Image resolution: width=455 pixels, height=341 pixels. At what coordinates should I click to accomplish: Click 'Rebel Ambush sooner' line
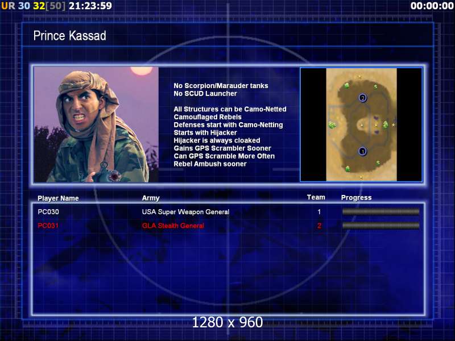210,164
